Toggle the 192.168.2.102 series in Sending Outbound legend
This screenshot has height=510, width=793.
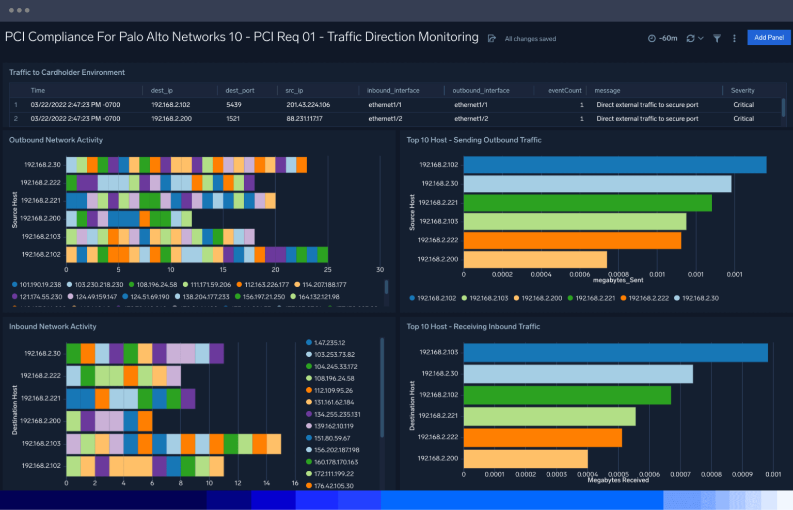[x=433, y=298]
